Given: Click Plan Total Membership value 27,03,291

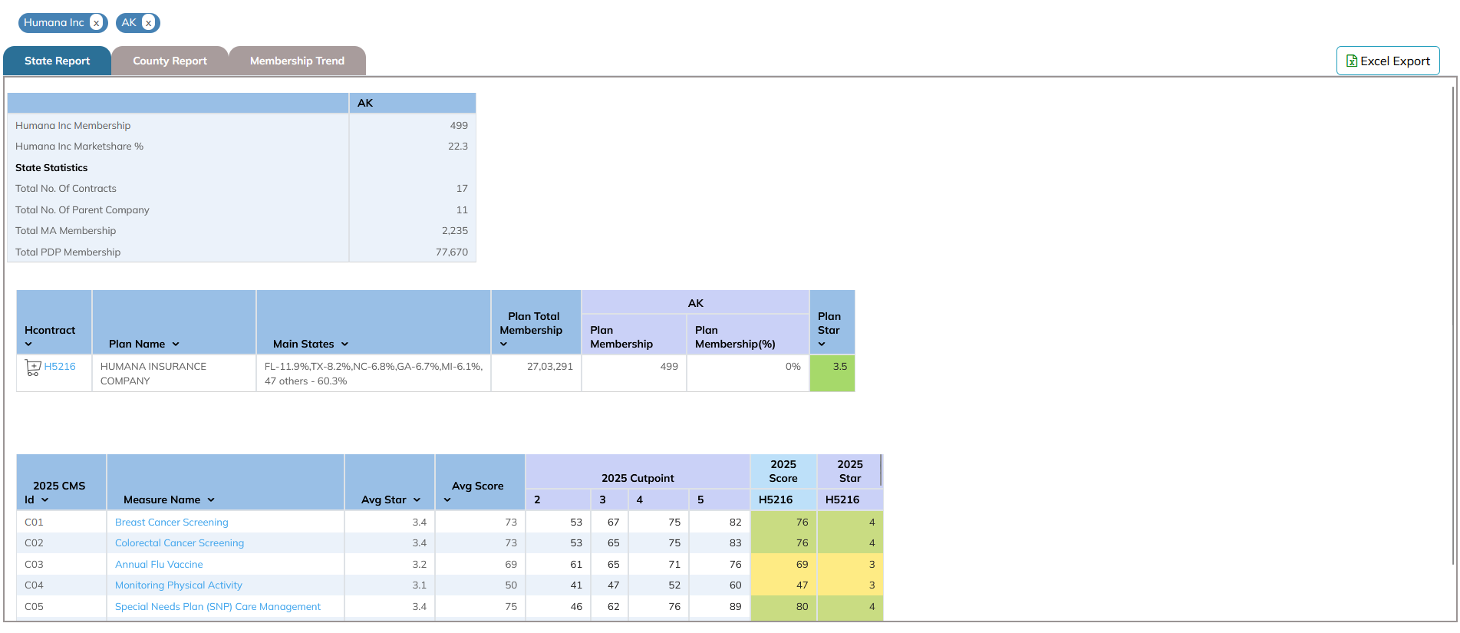Looking at the screenshot, I should click(550, 367).
